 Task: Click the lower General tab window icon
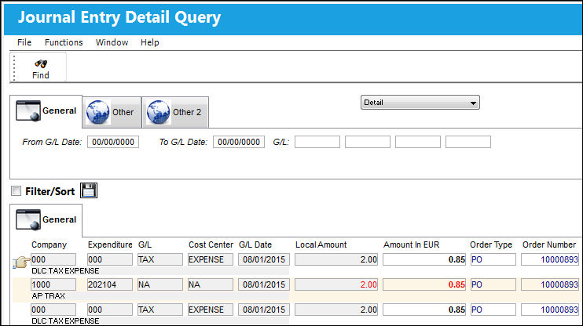(x=27, y=219)
